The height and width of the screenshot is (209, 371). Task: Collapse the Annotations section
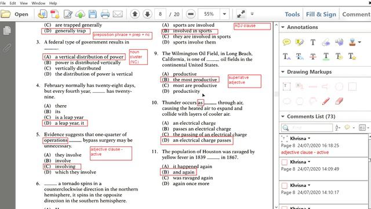283,27
